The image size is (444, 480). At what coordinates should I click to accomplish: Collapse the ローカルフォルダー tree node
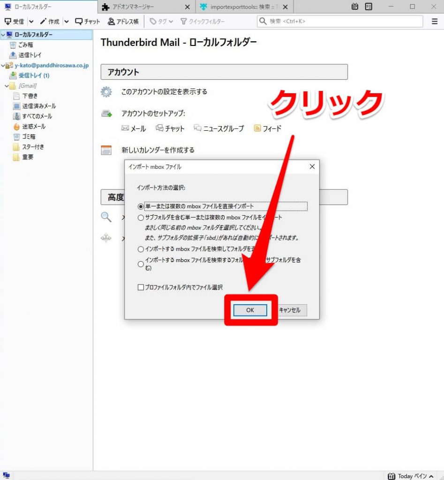pyautogui.click(x=3, y=35)
